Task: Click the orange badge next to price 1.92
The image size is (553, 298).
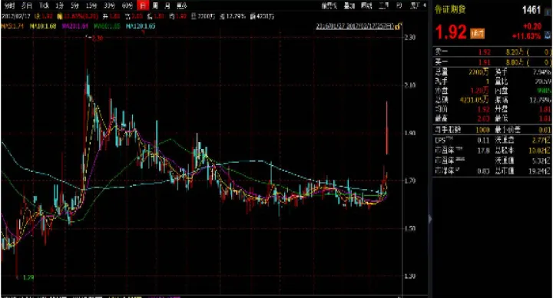Action: click(x=478, y=34)
